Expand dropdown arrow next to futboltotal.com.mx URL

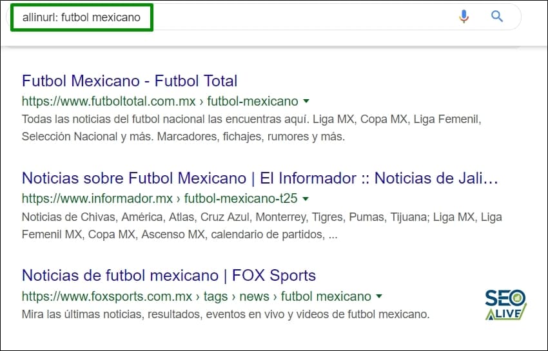click(306, 101)
